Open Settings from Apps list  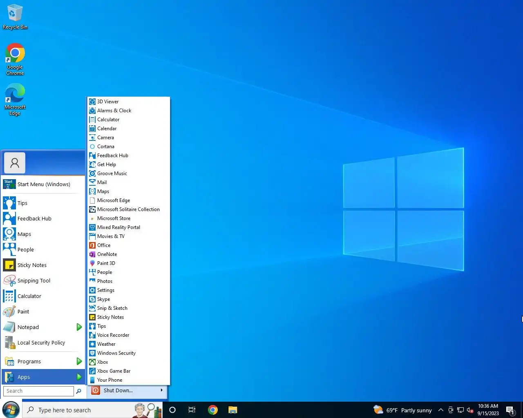(128, 290)
